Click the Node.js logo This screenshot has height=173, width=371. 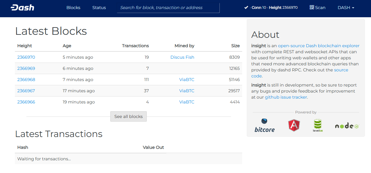click(x=346, y=126)
